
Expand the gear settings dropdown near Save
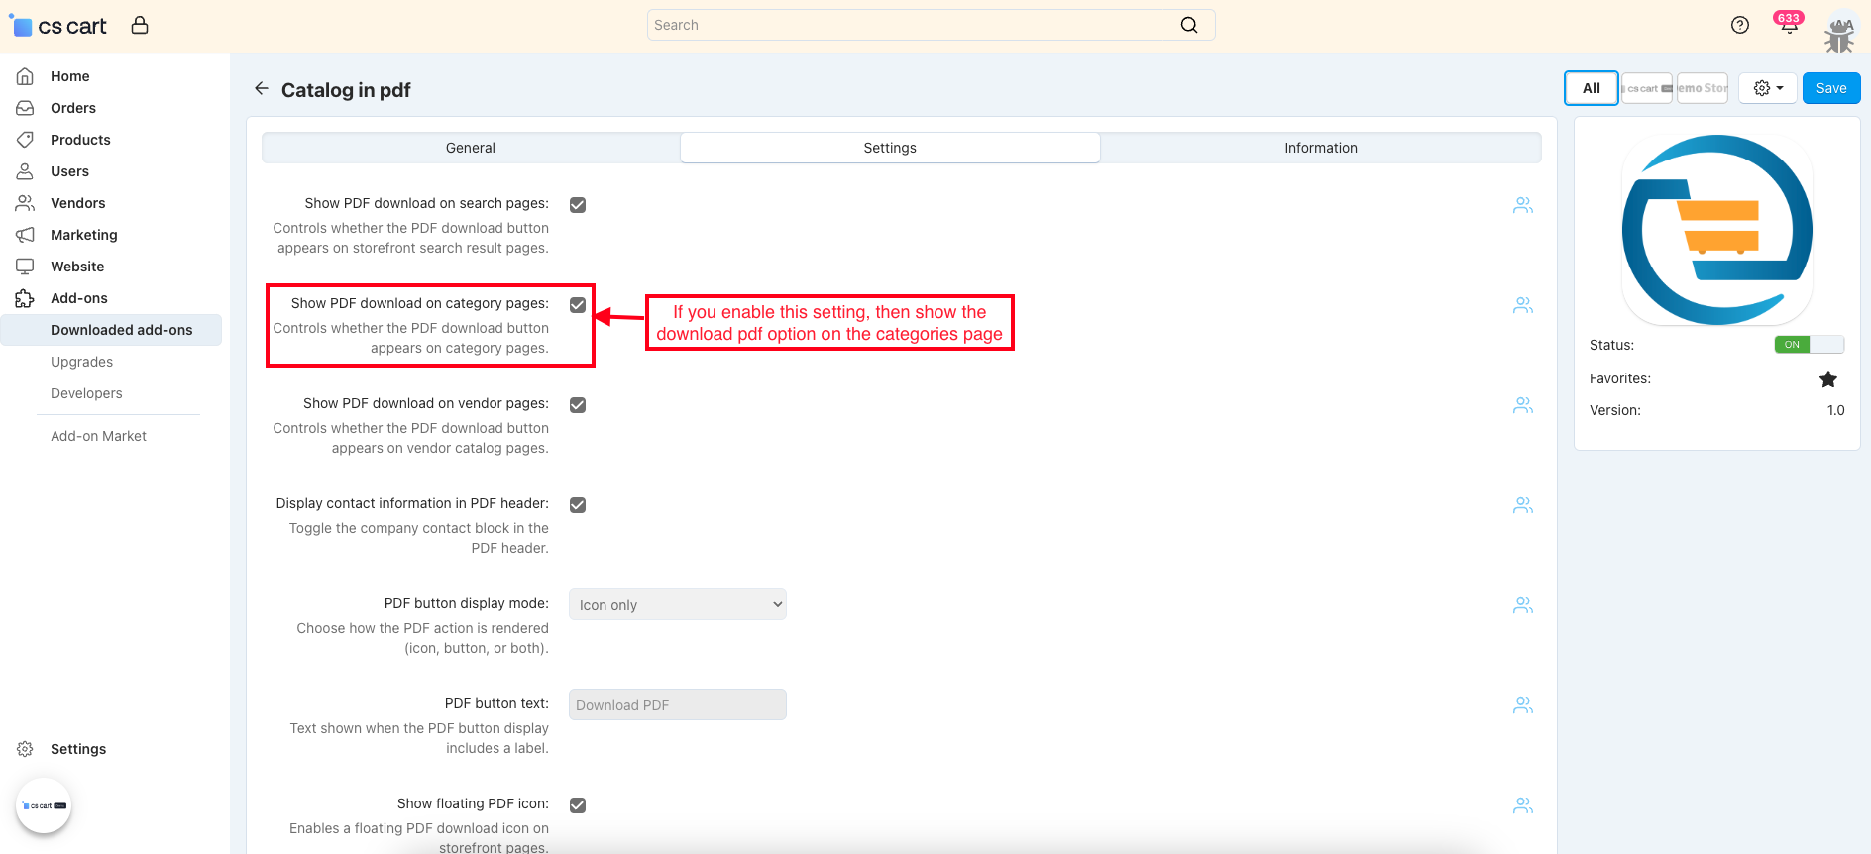(1767, 88)
